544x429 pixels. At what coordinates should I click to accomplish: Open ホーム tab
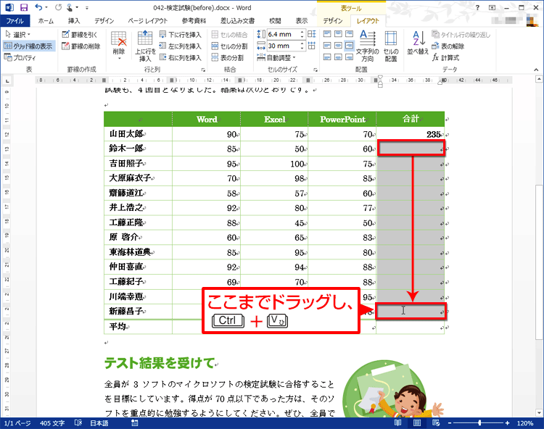pos(46,21)
